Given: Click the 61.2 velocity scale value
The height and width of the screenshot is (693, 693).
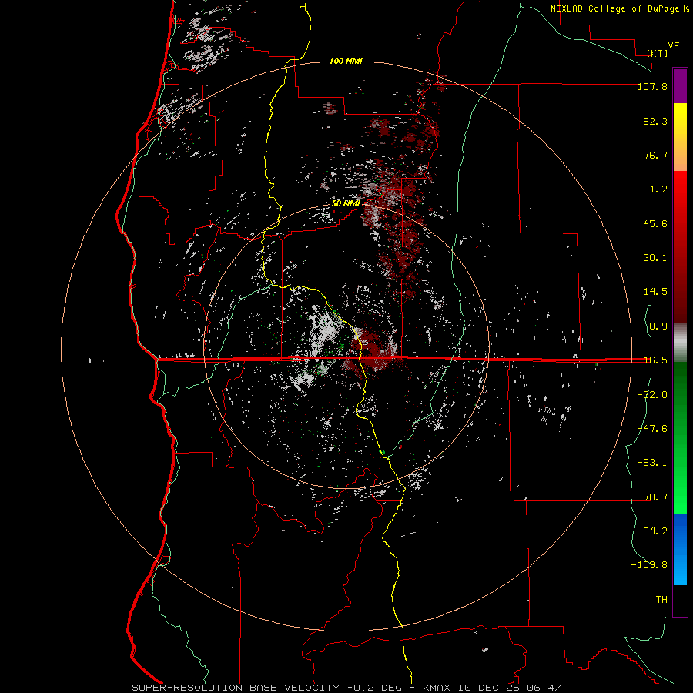Looking at the screenshot, I should (655, 189).
